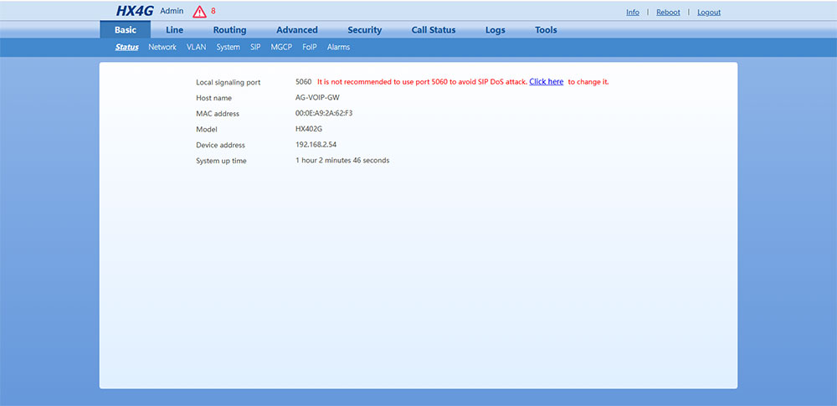
Task: Open the Logs tab
Action: pyautogui.click(x=495, y=30)
